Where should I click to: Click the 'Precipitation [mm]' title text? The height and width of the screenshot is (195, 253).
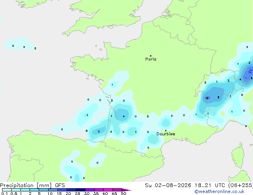[26, 185]
